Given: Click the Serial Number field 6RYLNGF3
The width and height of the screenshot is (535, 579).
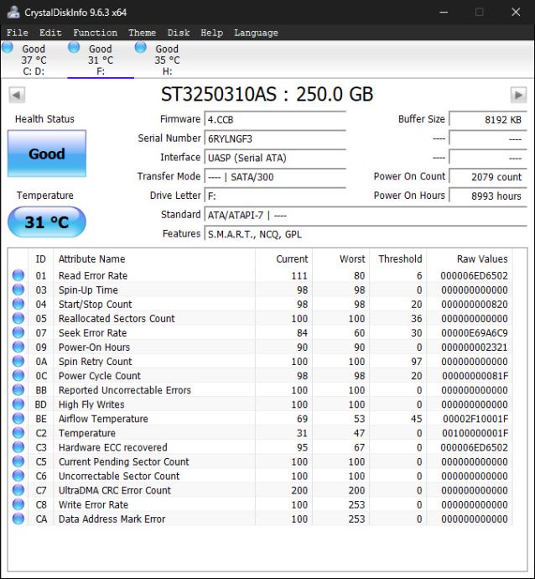Looking at the screenshot, I should (275, 138).
